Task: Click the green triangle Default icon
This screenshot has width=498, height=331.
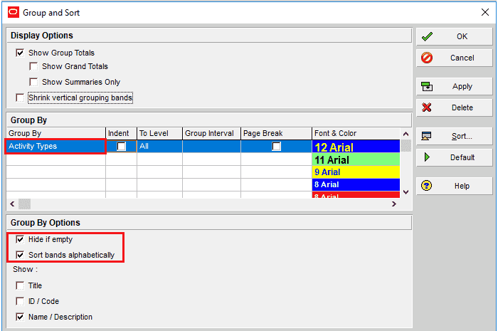Action: (x=427, y=157)
